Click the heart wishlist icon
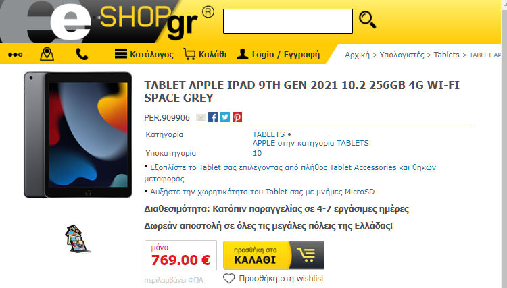Image resolution: width=507 pixels, height=288 pixels. coord(229,279)
